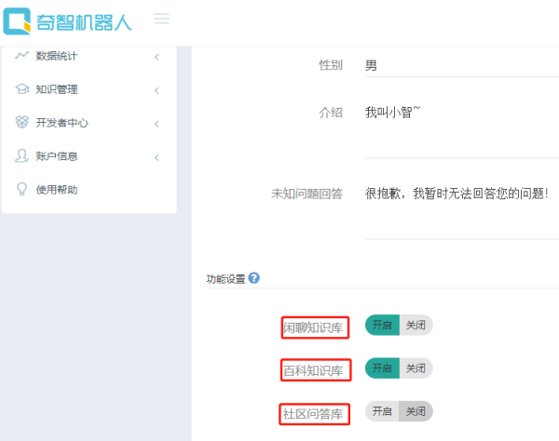The width and height of the screenshot is (559, 441).
Task: Open the 使用帮助 menu item
Action: click(57, 190)
